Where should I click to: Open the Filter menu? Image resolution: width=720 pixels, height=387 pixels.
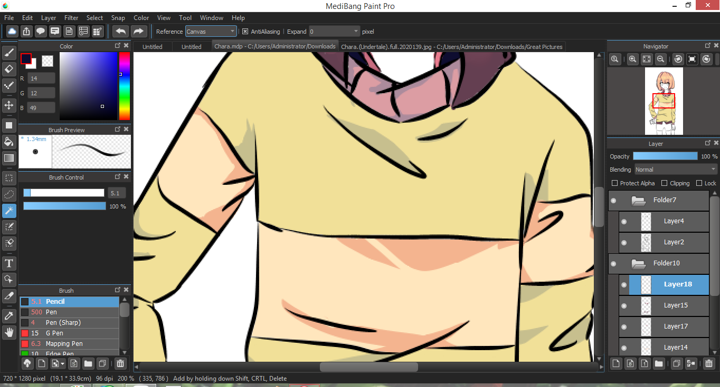[71, 18]
